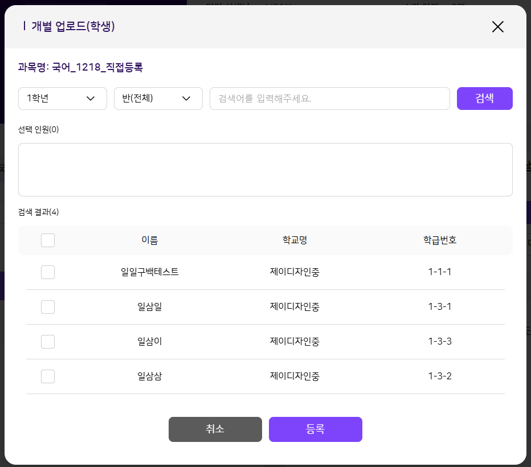The image size is (531, 467).
Task: Click the chevron arrow on 반(전체) dropdown
Action: coord(186,99)
